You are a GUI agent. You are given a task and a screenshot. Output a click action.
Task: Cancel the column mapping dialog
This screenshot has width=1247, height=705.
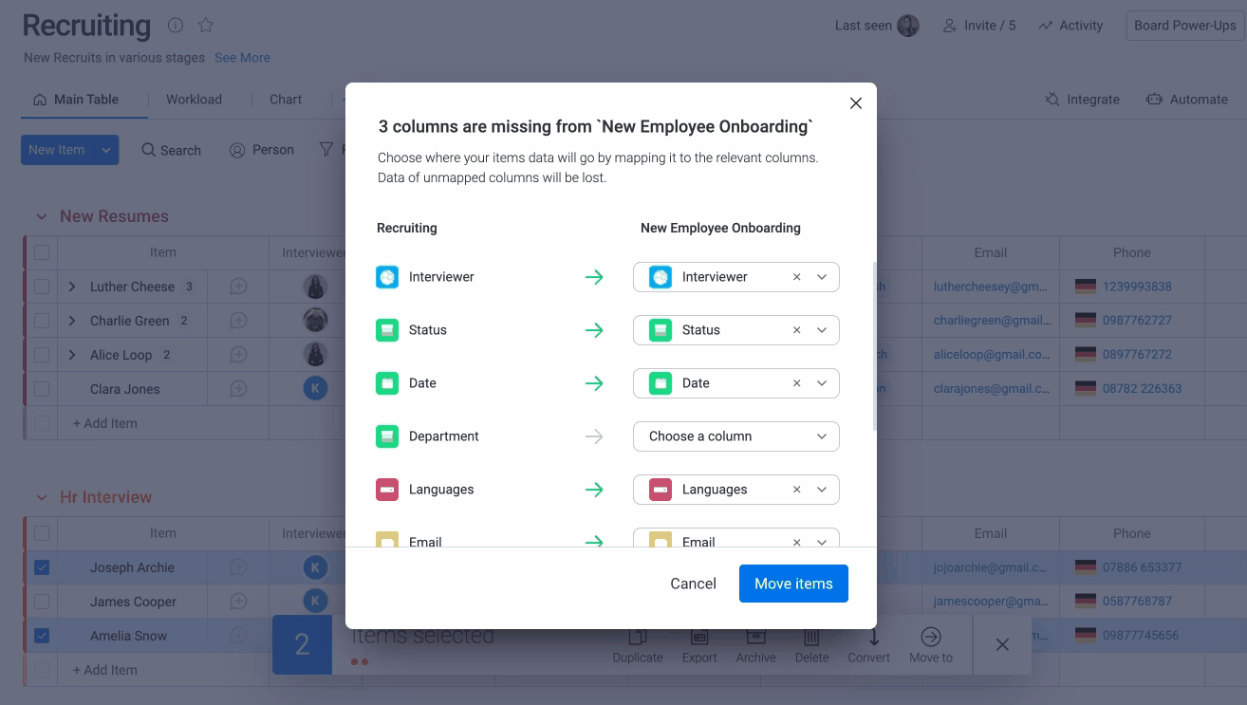(x=693, y=584)
